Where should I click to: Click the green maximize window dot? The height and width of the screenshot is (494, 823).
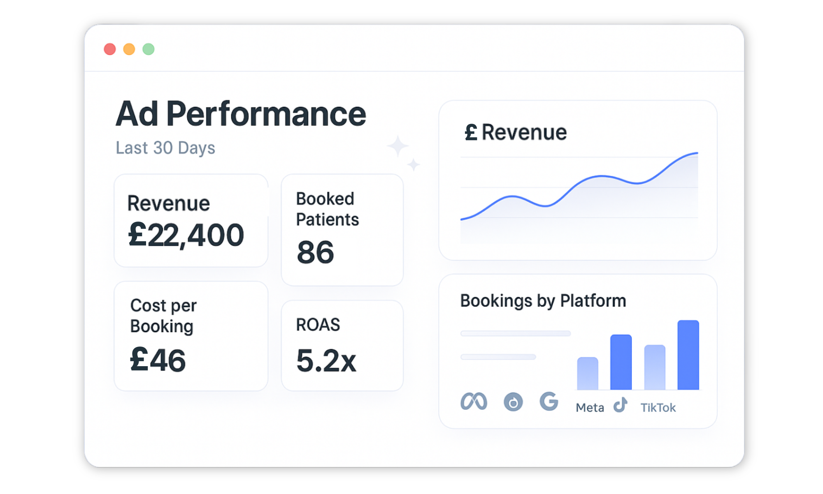(149, 49)
